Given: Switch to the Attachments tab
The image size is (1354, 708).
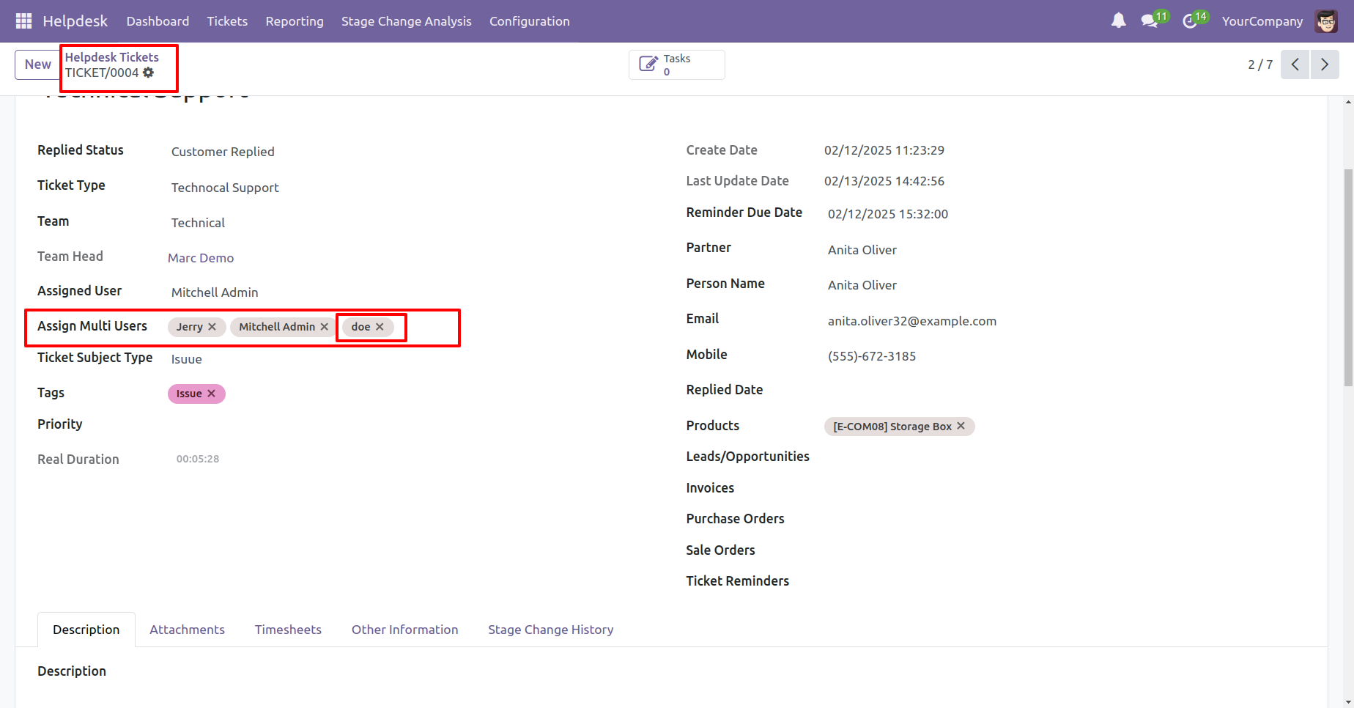Looking at the screenshot, I should pyautogui.click(x=188, y=630).
